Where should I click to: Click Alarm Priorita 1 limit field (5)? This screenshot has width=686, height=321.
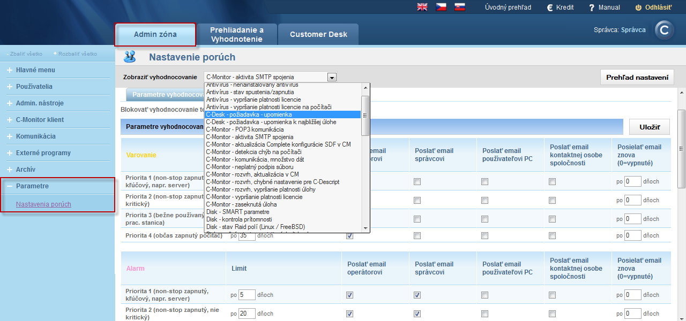coord(247,295)
